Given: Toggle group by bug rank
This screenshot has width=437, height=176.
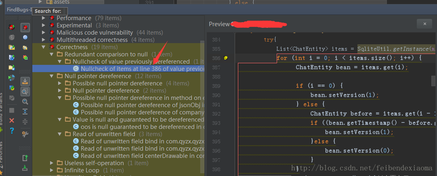Looking at the screenshot, I should (x=25, y=58).
